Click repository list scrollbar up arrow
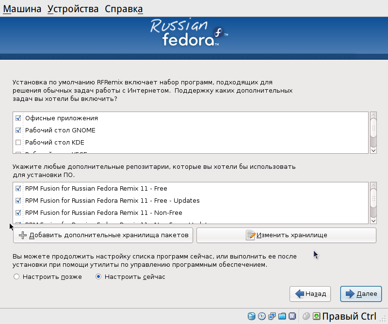Viewport: 388px width, 324px height. coord(373,185)
